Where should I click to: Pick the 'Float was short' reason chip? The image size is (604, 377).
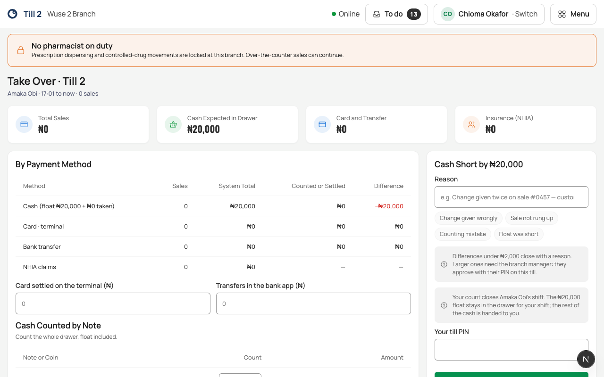[519, 234]
